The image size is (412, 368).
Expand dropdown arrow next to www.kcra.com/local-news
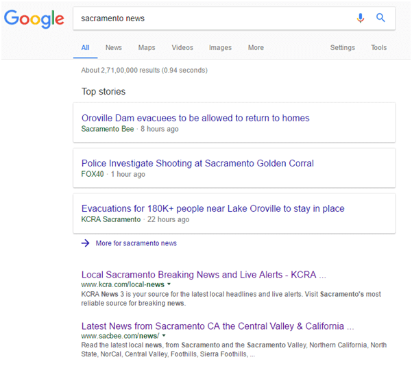pyautogui.click(x=169, y=284)
